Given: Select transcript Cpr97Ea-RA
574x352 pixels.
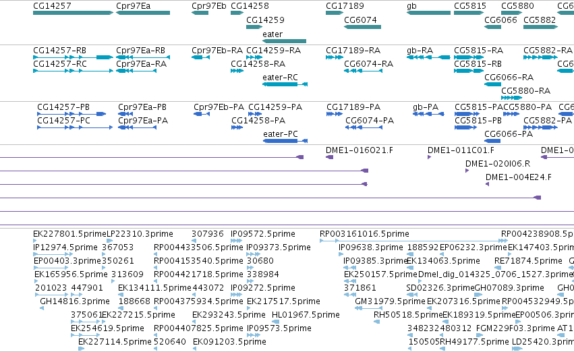Looking at the screenshot, I should pyautogui.click(x=136, y=71).
